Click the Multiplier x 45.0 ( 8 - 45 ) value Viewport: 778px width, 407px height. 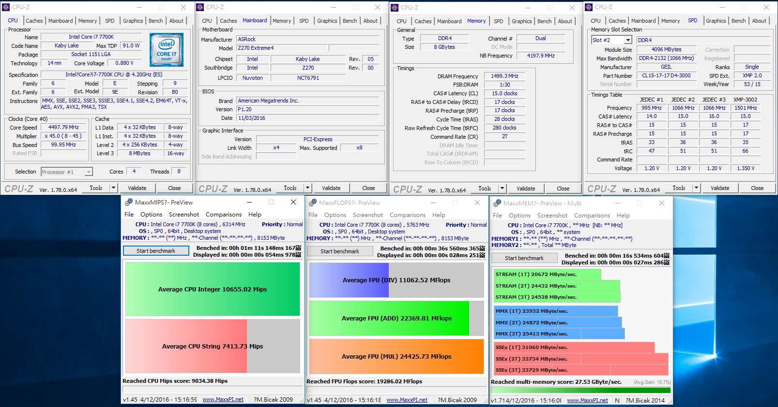tap(63, 136)
